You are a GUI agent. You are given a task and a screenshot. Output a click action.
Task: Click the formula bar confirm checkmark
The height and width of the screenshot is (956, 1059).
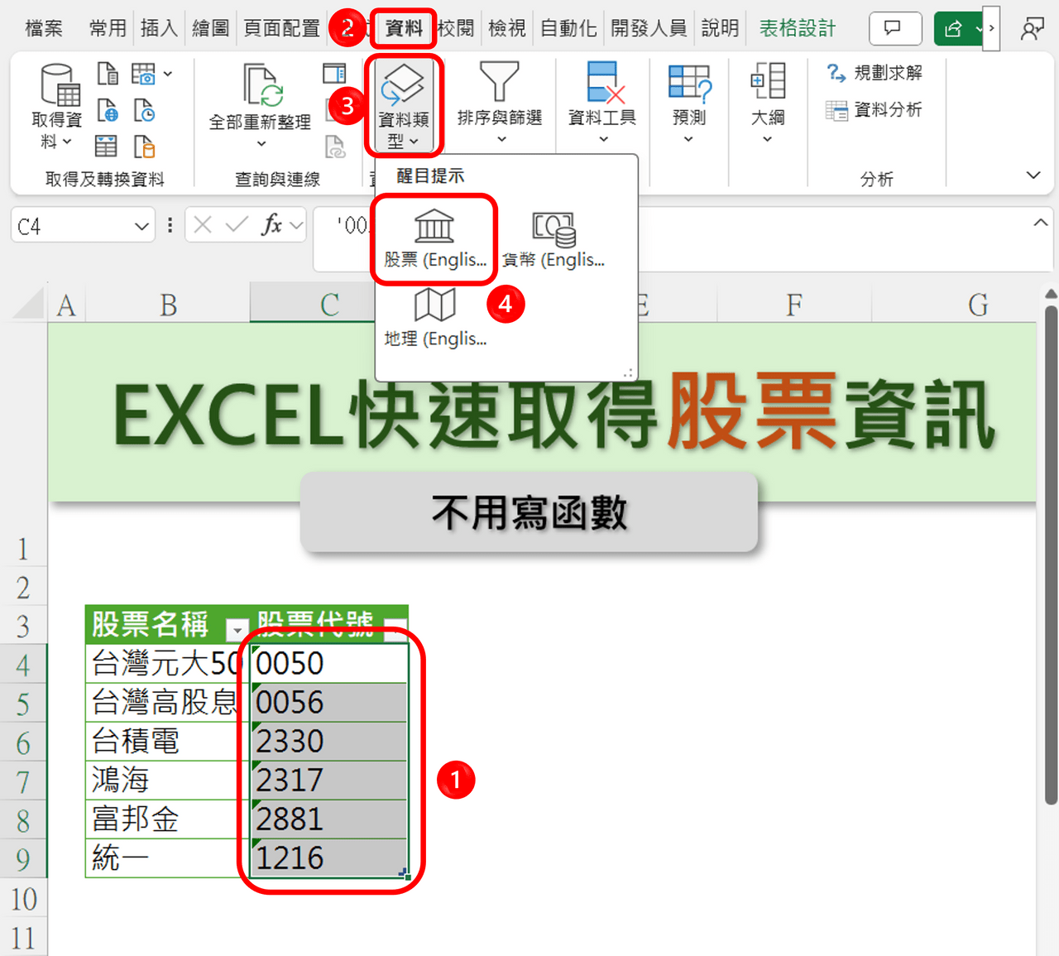point(237,224)
